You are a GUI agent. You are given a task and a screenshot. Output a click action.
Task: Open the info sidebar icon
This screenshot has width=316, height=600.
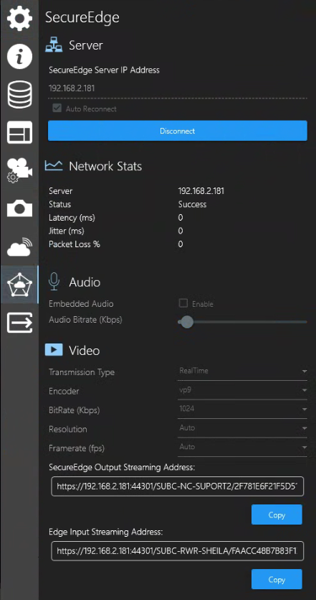tap(19, 57)
